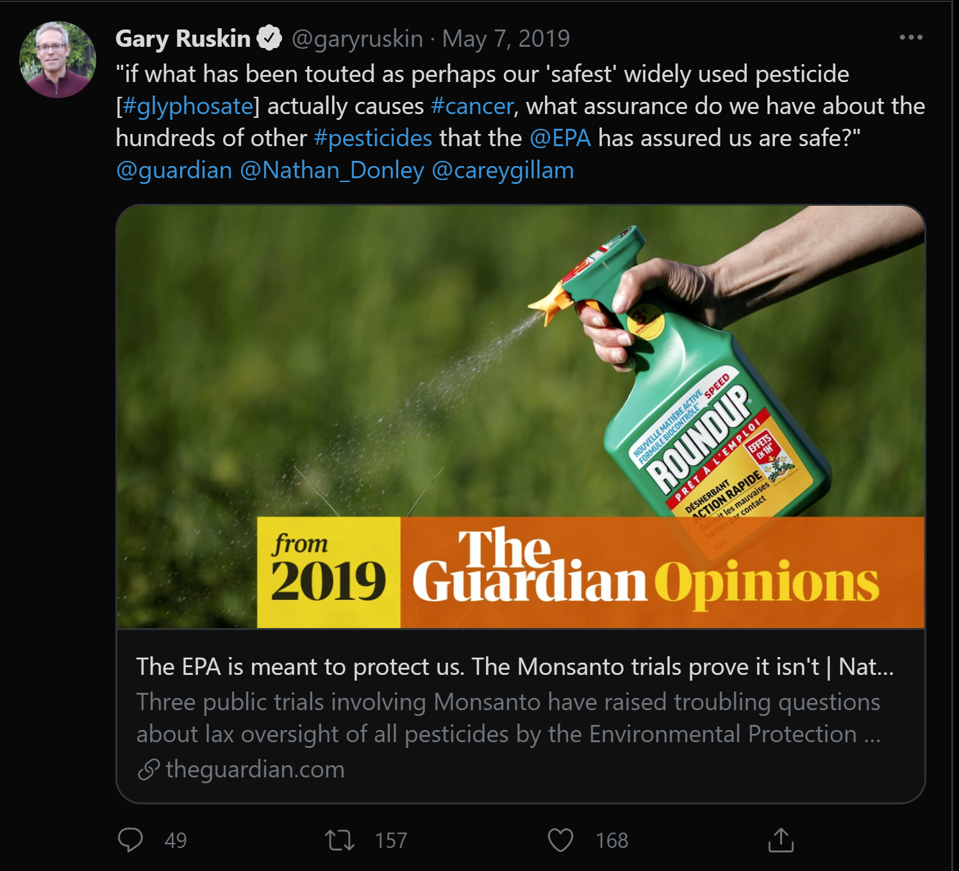Open the #glyphosate hashtag
This screenshot has width=959, height=871.
point(188,106)
